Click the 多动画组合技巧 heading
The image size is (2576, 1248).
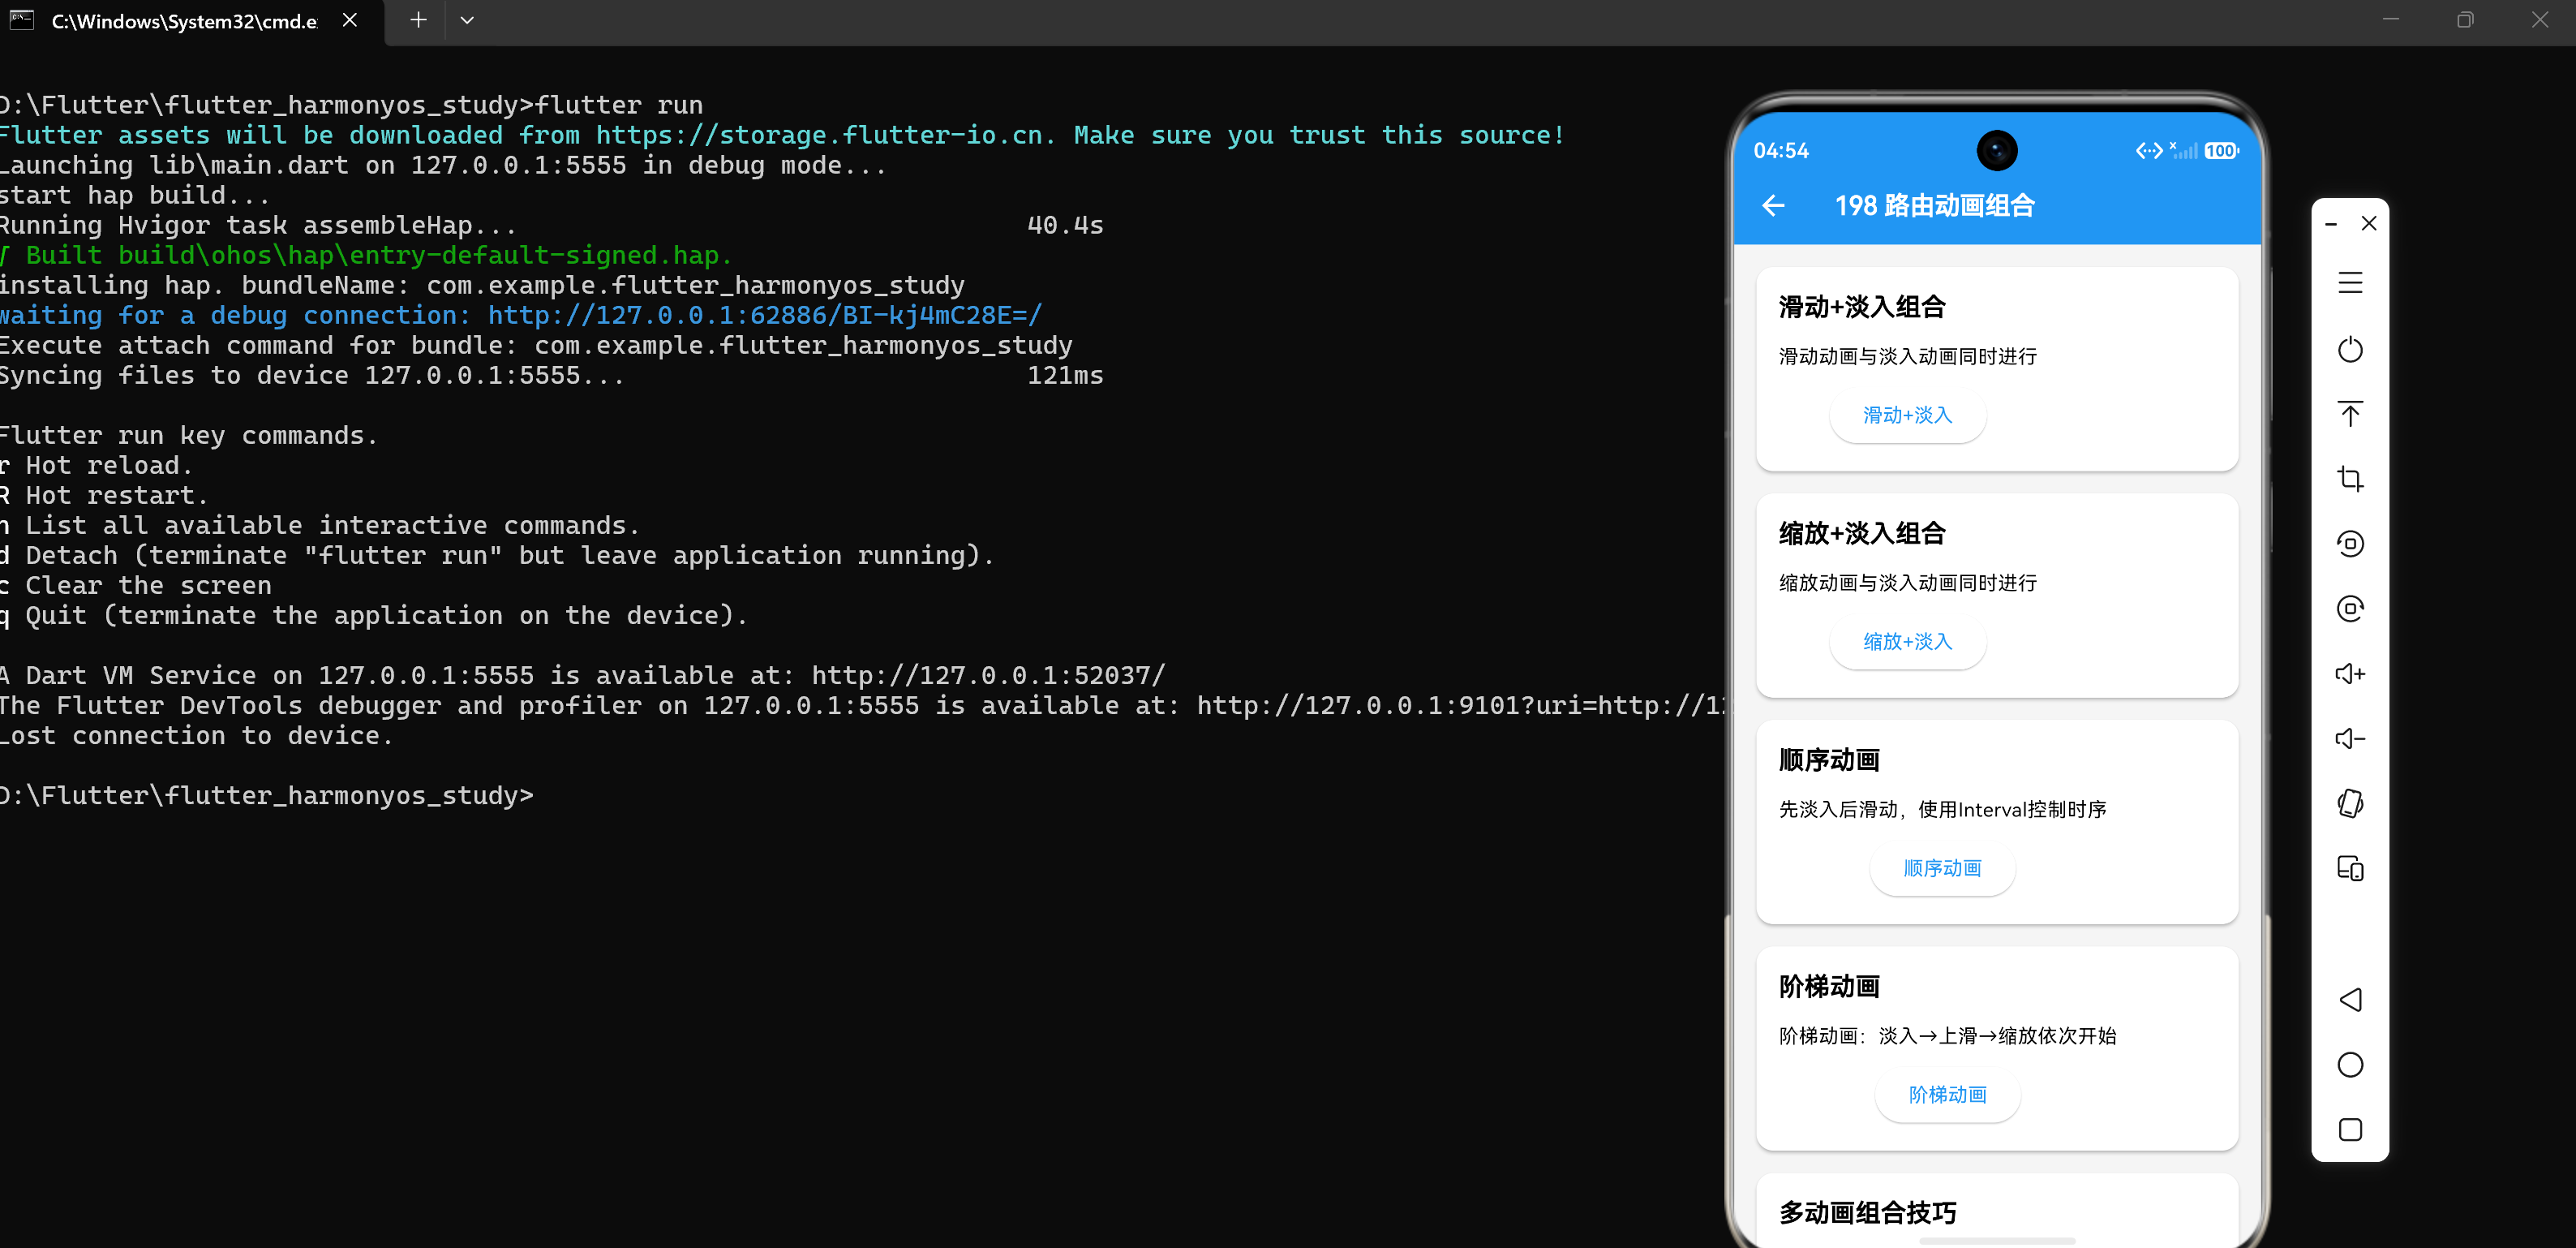(x=1867, y=1213)
